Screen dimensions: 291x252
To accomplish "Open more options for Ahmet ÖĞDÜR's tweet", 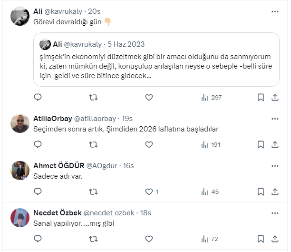I will (x=275, y=165).
